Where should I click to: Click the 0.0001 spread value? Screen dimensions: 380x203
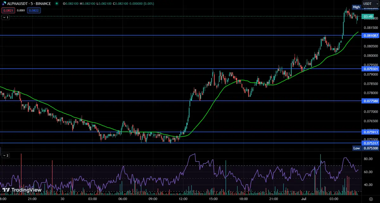point(20,10)
